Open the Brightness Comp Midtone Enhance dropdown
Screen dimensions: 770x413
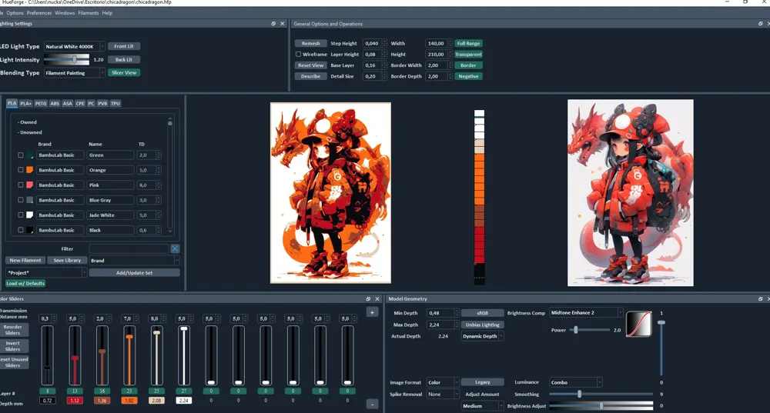click(586, 312)
